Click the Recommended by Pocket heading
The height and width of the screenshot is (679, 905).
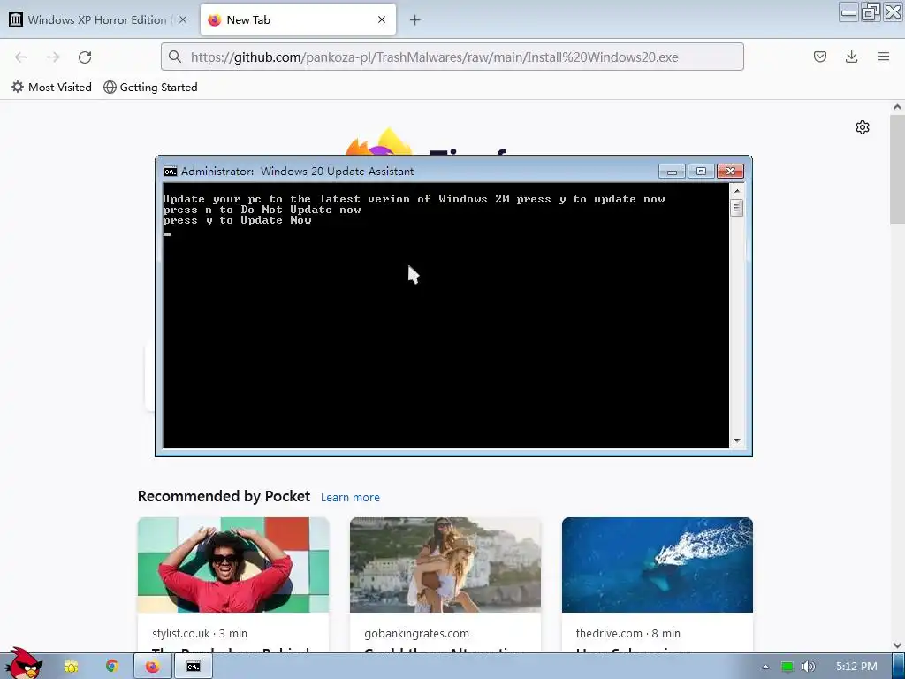click(x=224, y=497)
